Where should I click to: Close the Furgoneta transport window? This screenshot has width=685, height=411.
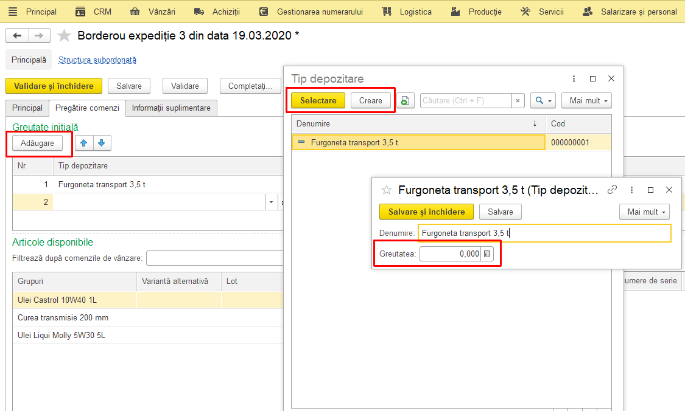click(669, 190)
